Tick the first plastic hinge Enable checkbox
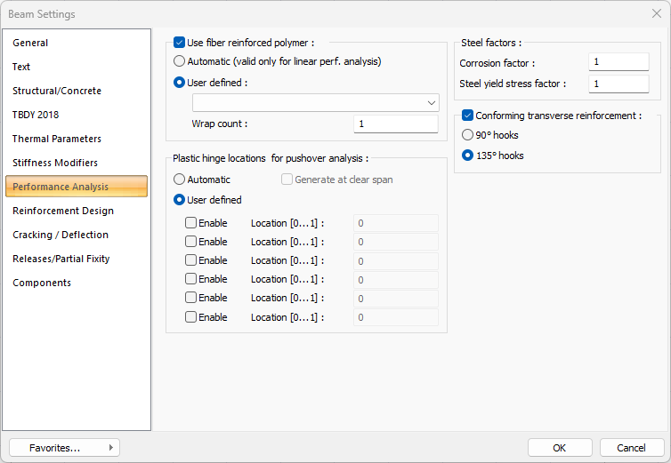Screen dimensions: 671x463 coord(191,223)
